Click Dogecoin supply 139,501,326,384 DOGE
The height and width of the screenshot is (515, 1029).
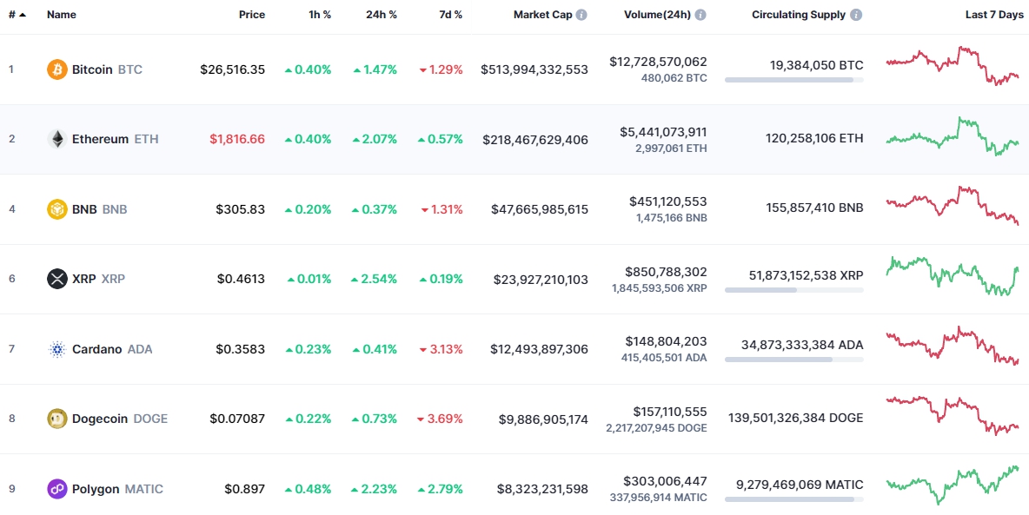[x=796, y=418]
